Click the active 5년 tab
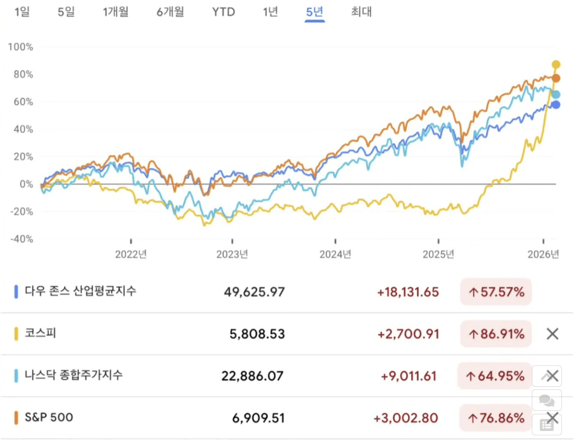The height and width of the screenshot is (440, 576). click(314, 12)
